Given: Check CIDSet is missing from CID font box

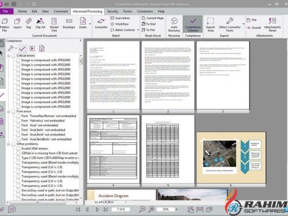Looking at the screenshot, I should click(x=18, y=153).
